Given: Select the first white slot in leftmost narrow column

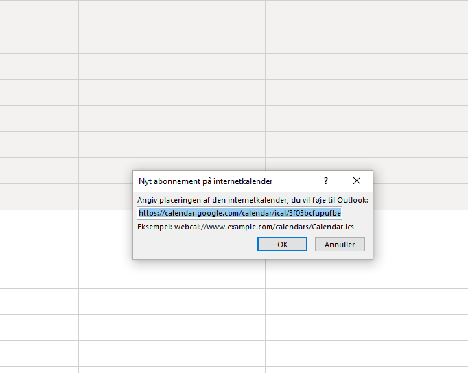Looking at the screenshot, I should [39, 223].
